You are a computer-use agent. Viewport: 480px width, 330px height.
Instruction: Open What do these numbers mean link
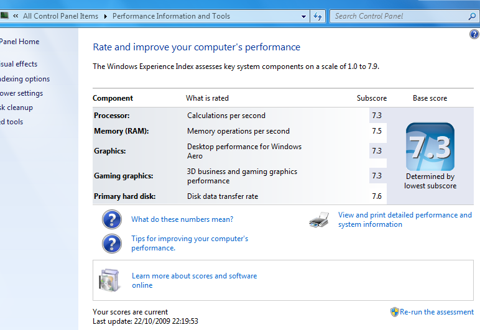[x=182, y=219]
